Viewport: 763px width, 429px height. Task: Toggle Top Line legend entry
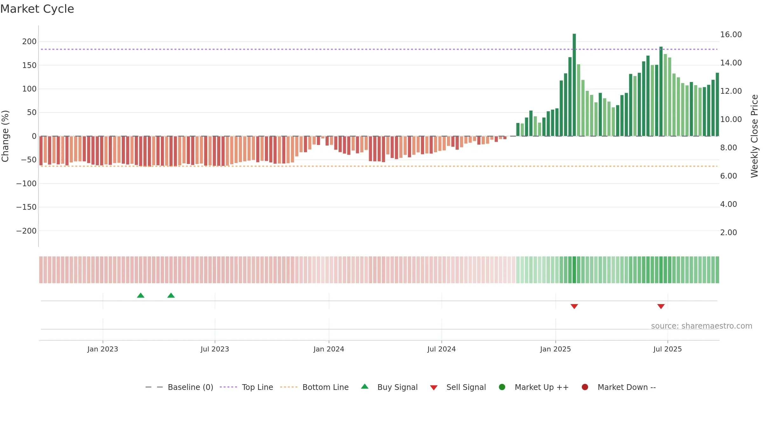click(x=246, y=387)
